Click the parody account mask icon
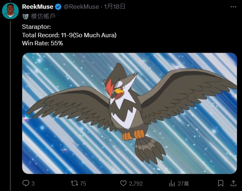 tap(26, 16)
